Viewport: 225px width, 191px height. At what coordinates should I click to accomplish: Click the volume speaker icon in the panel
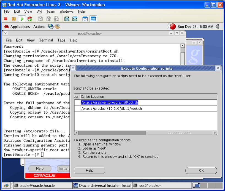pyautogui.click(x=218, y=26)
